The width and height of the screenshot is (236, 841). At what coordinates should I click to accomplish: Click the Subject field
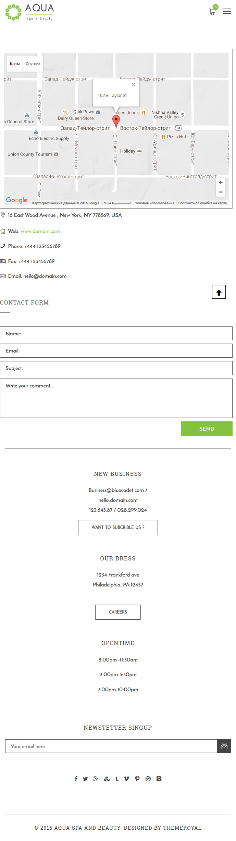(116, 368)
